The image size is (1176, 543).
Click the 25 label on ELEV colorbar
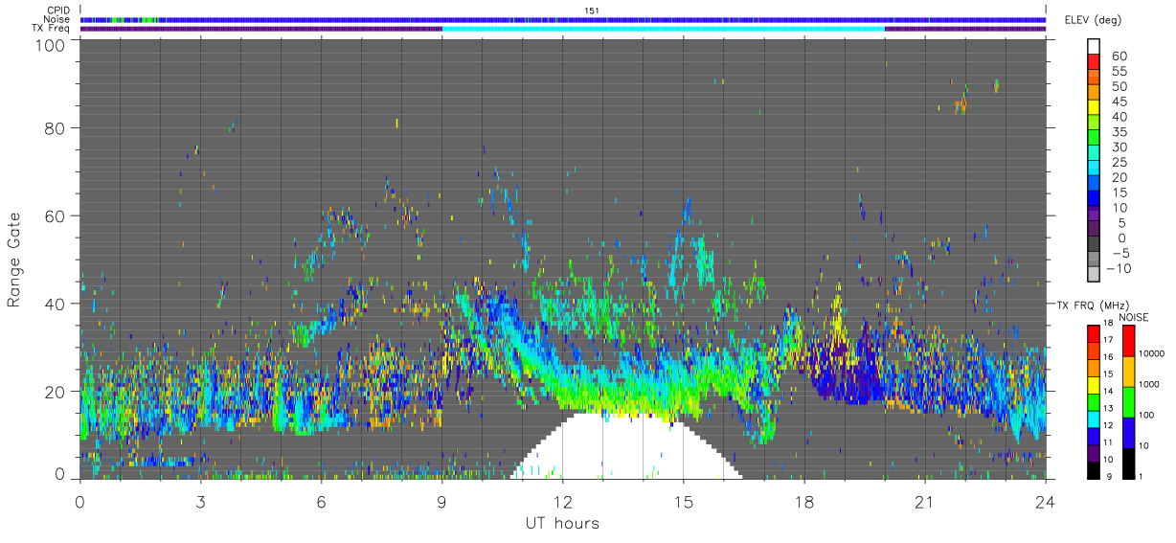(1119, 162)
